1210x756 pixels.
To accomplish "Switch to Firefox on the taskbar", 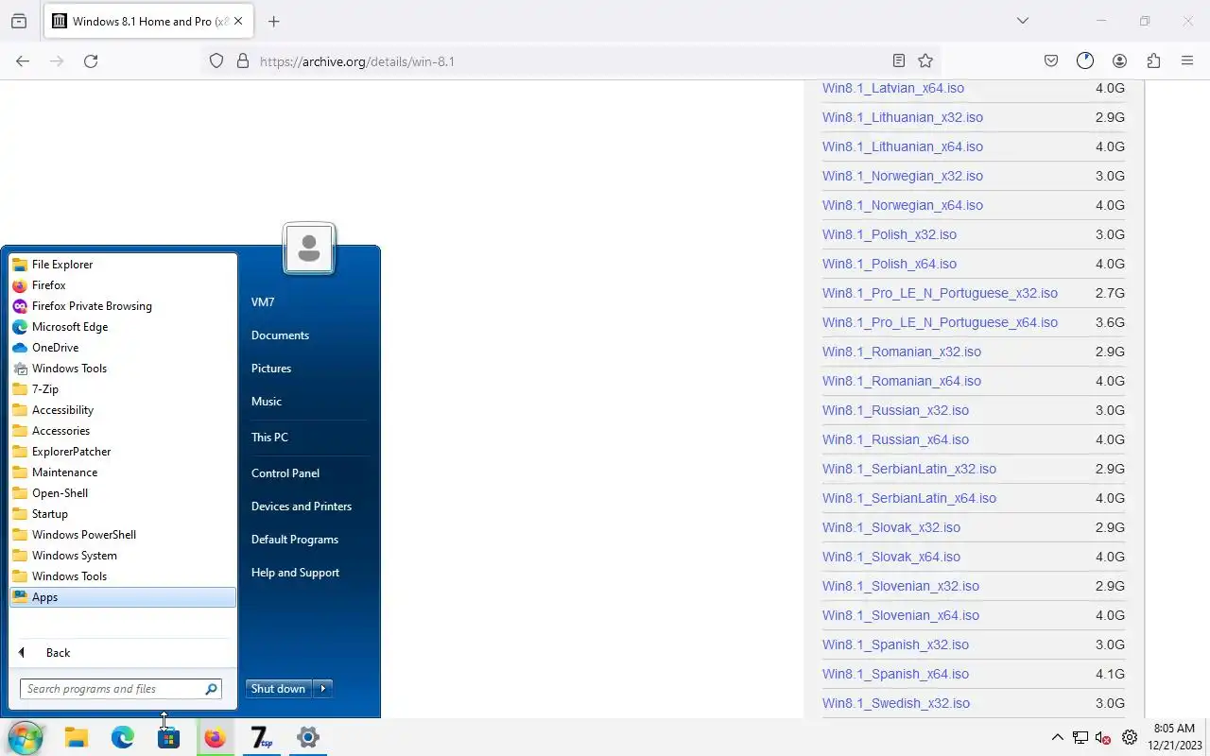I will click(216, 738).
